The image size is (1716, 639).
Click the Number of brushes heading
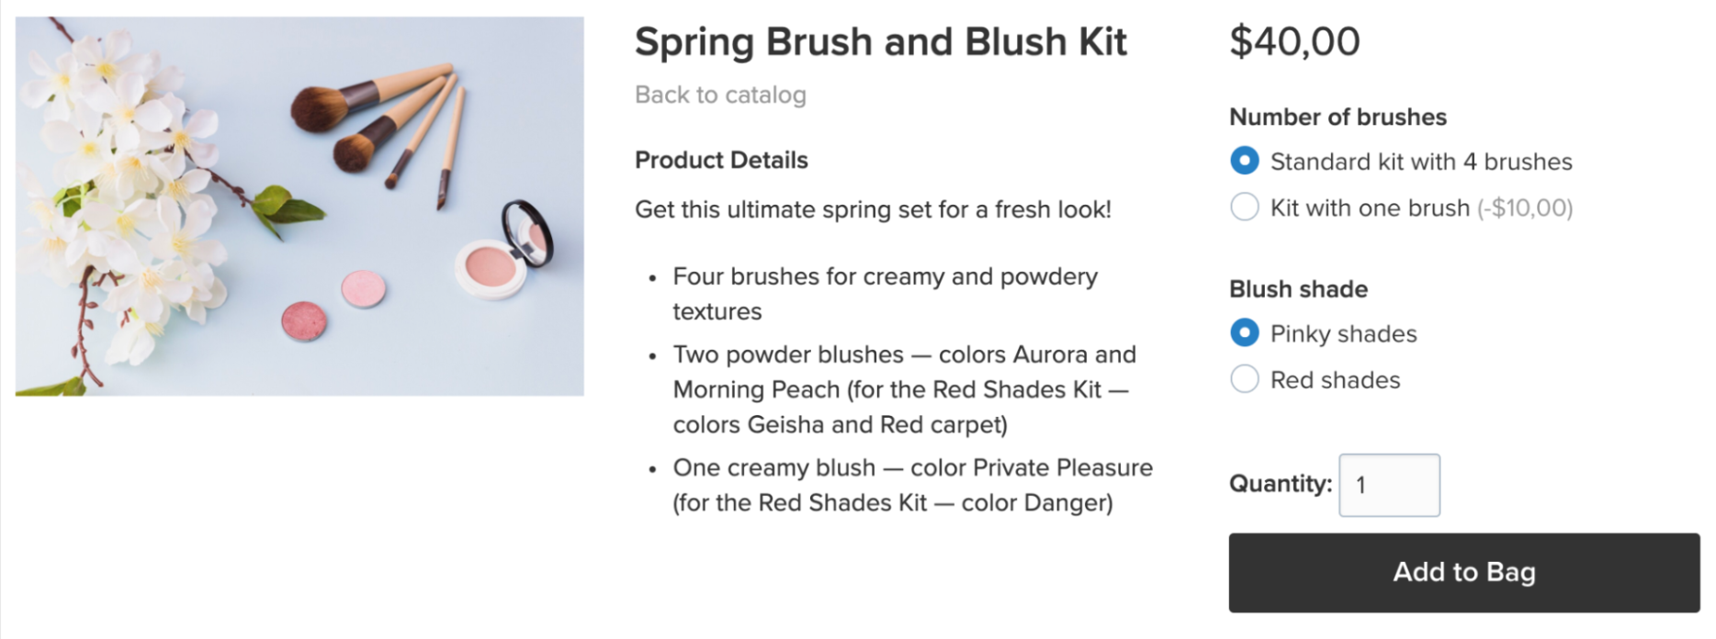1338,118
